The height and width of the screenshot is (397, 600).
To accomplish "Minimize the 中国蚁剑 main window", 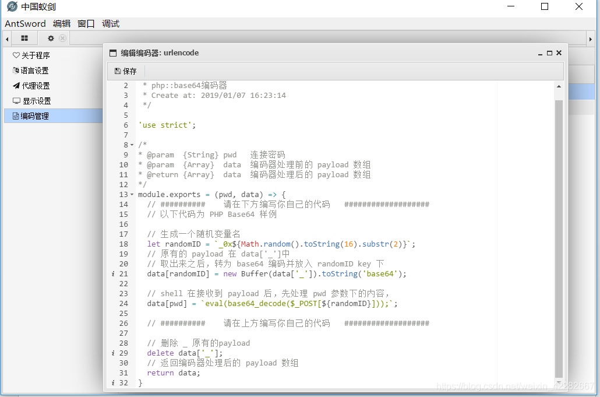I will tap(511, 6).
